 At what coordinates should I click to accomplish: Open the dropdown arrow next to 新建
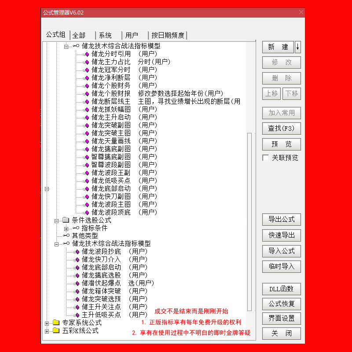298,47
